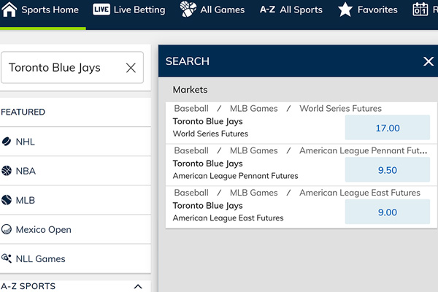The width and height of the screenshot is (438, 292).
Task: Collapse the A-Z SPORTS section chevron
Action: tap(138, 286)
